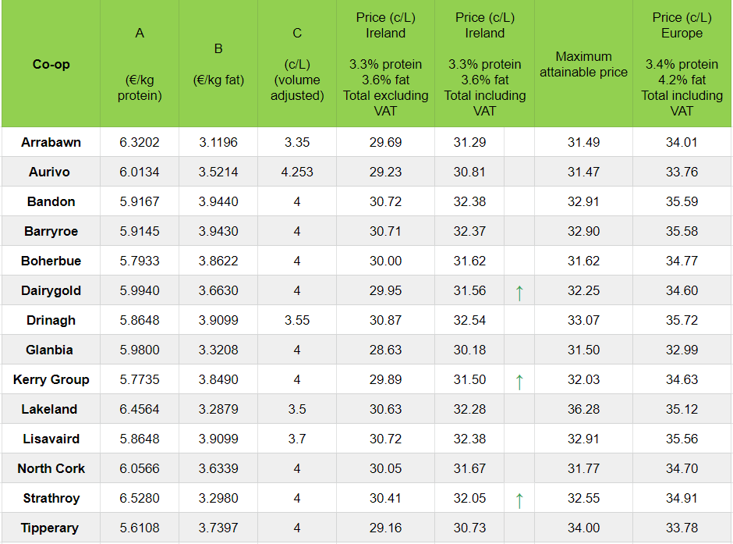Screen dimensions: 733x544
Task: Click the Strathroy row's green up arrow
Action: point(519,500)
